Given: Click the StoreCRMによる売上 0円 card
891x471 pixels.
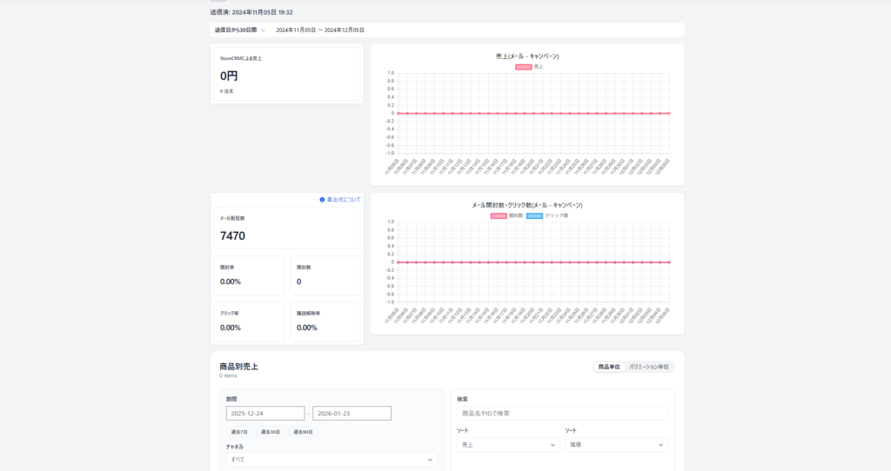Looking at the screenshot, I should pyautogui.click(x=286, y=74).
